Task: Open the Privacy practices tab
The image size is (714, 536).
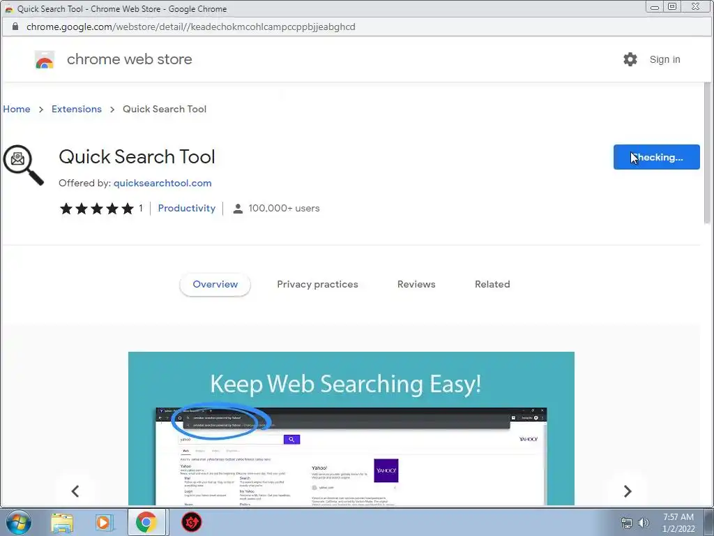Action: [x=317, y=285]
